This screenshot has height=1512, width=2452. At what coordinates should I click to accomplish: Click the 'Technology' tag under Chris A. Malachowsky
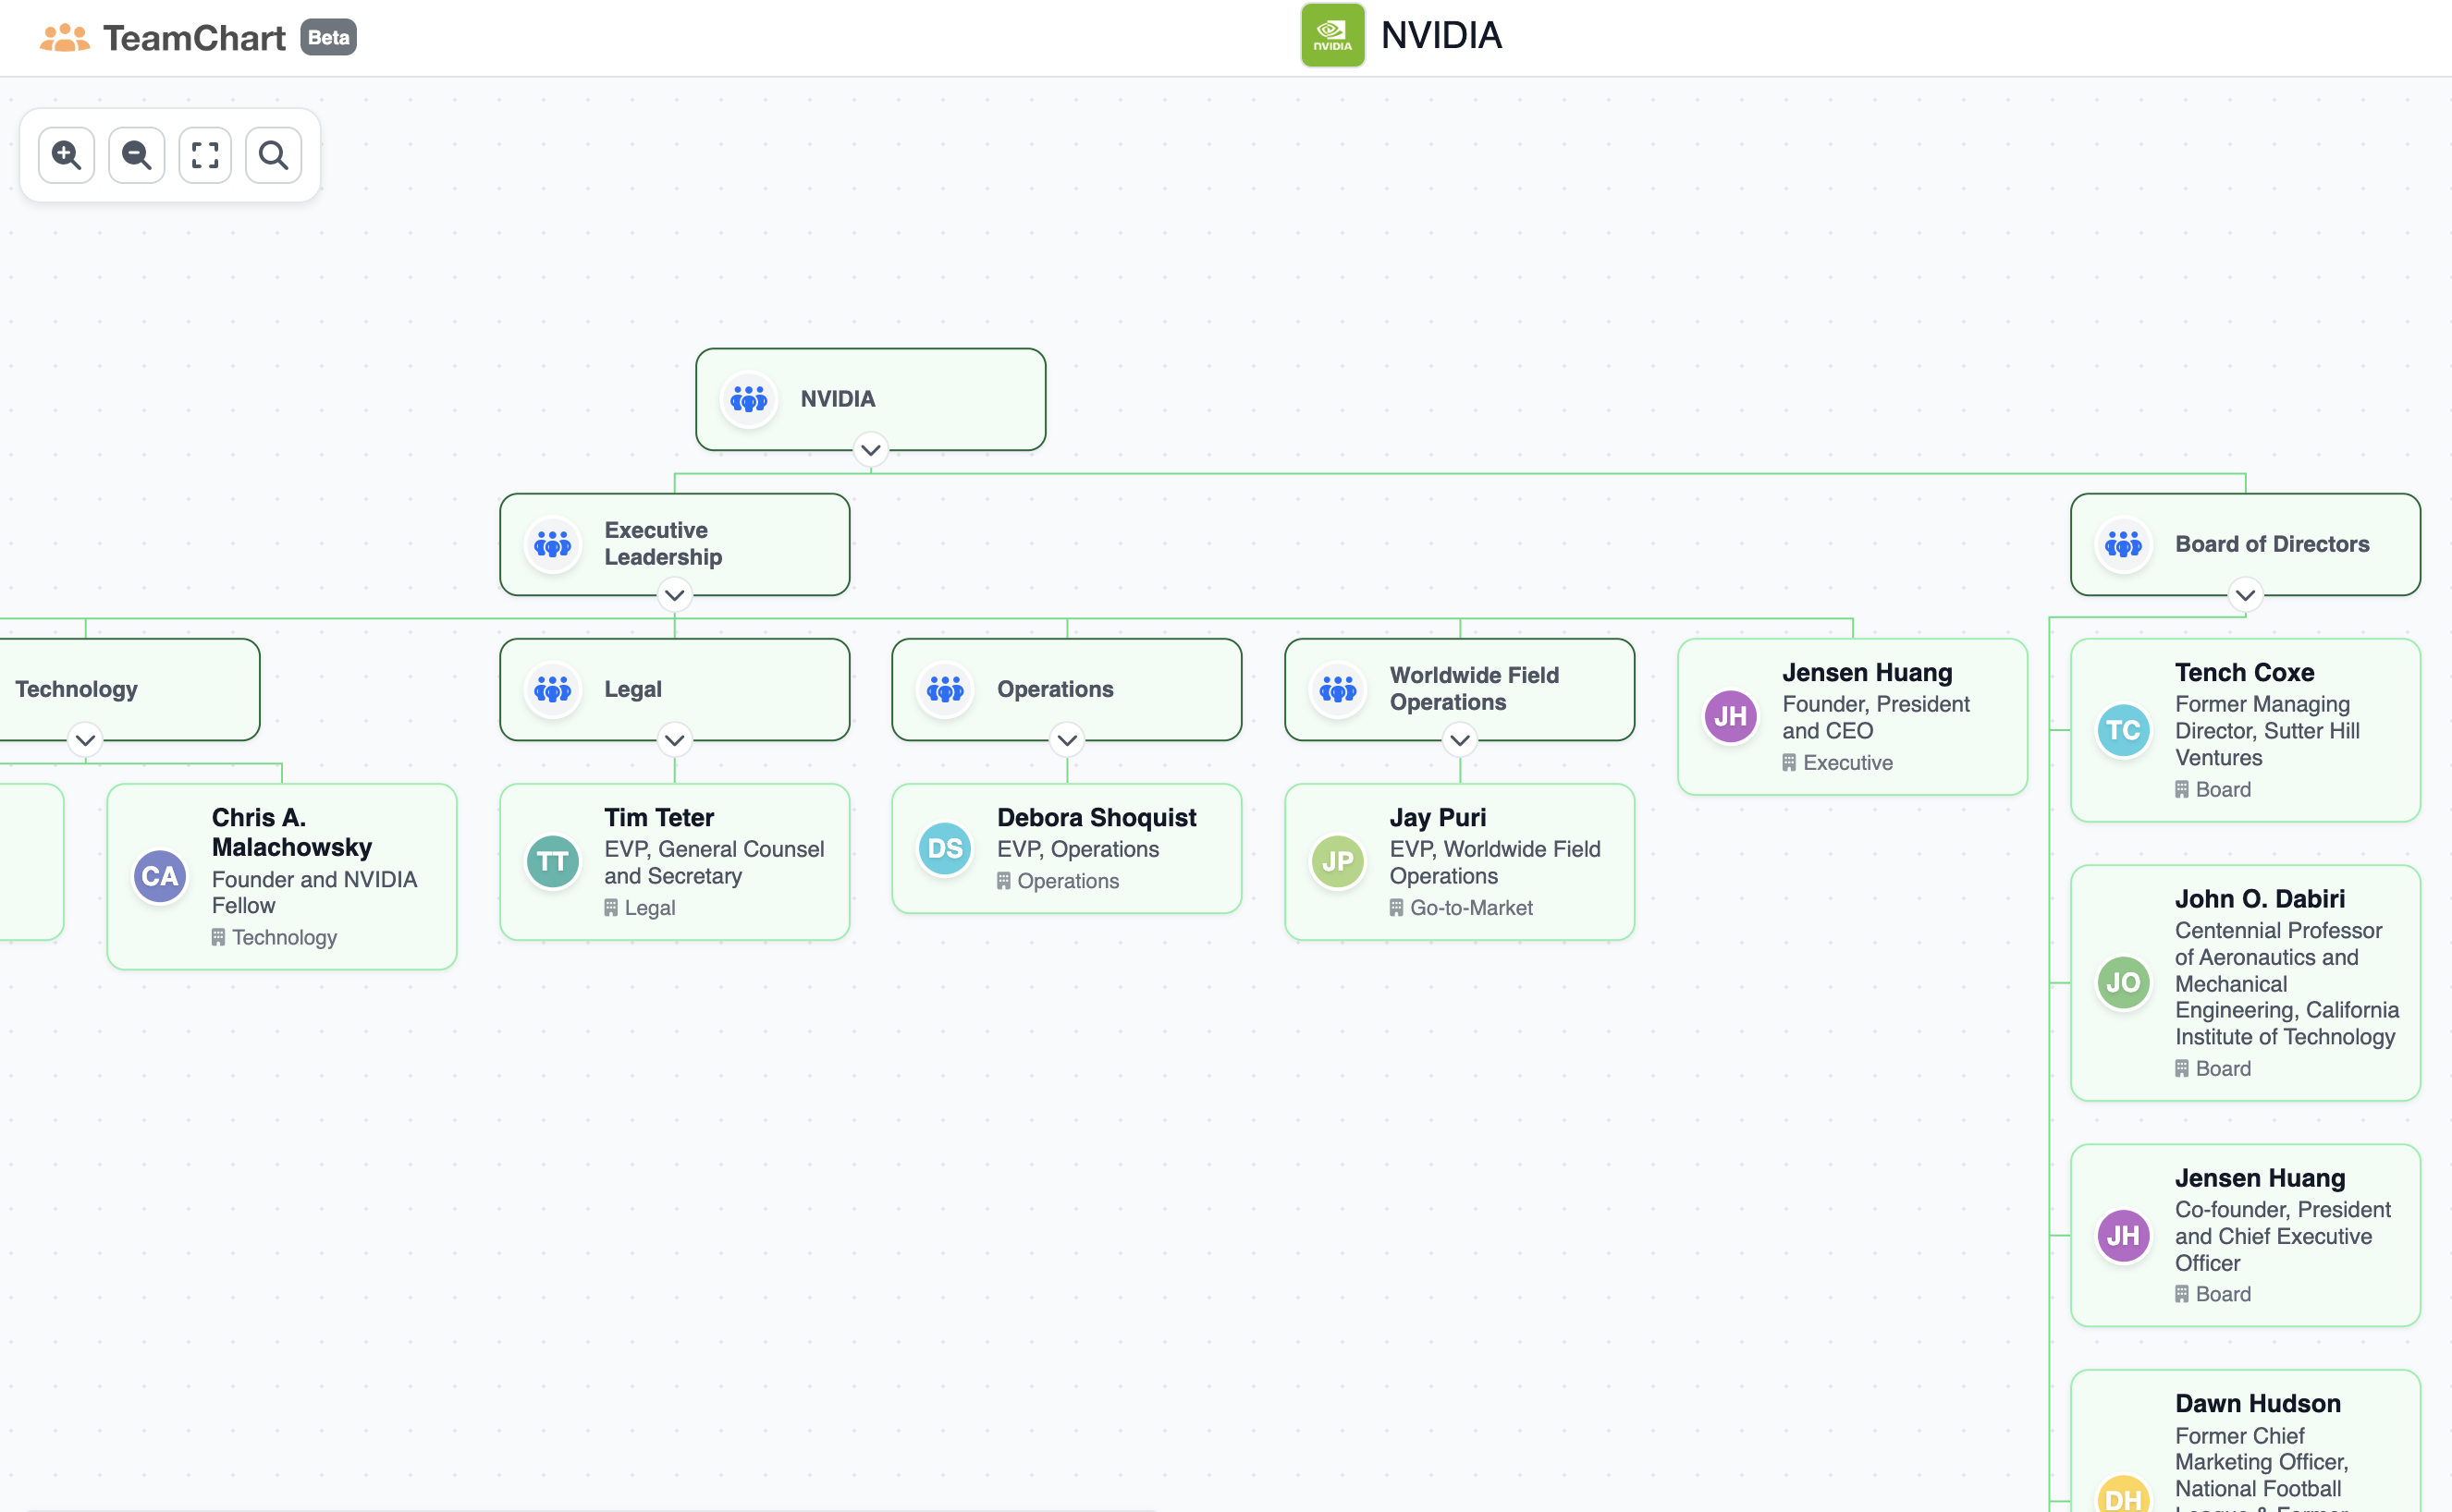pyautogui.click(x=284, y=938)
